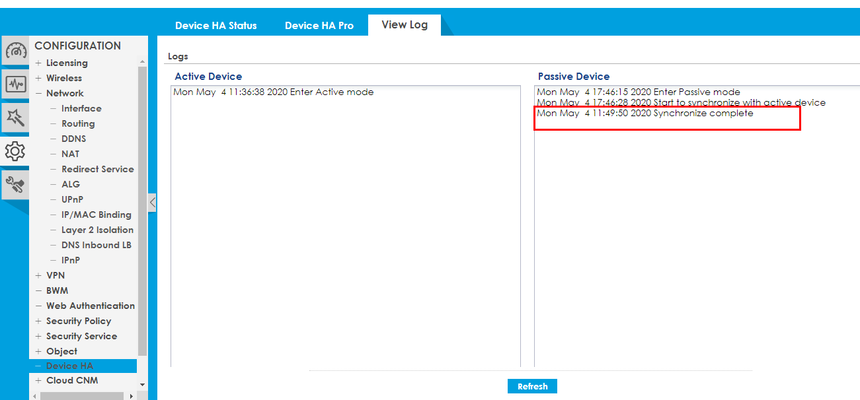This screenshot has width=860, height=400.
Task: Open the Routing settings page
Action: (x=78, y=124)
